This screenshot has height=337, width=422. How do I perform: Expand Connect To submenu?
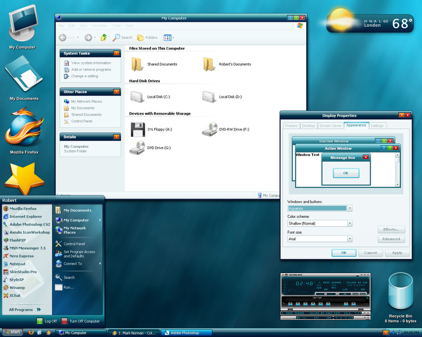tap(78, 264)
